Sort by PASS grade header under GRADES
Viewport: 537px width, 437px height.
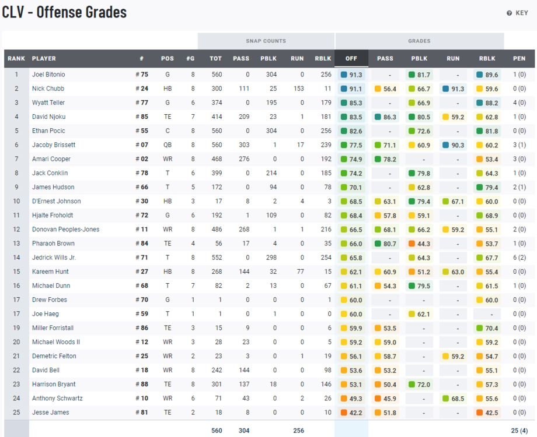[x=385, y=58]
